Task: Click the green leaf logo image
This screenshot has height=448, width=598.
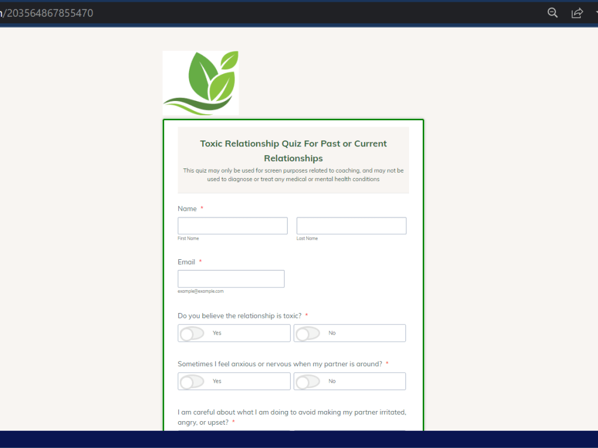Action: (x=200, y=82)
